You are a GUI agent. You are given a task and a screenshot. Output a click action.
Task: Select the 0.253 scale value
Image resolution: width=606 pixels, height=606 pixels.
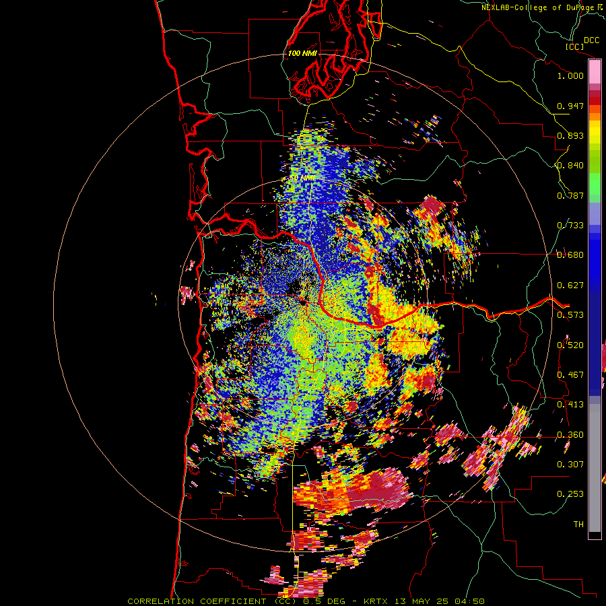(x=570, y=494)
